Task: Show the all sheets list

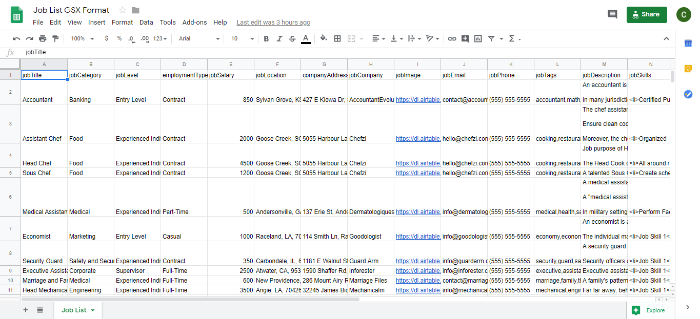Action: point(40,310)
